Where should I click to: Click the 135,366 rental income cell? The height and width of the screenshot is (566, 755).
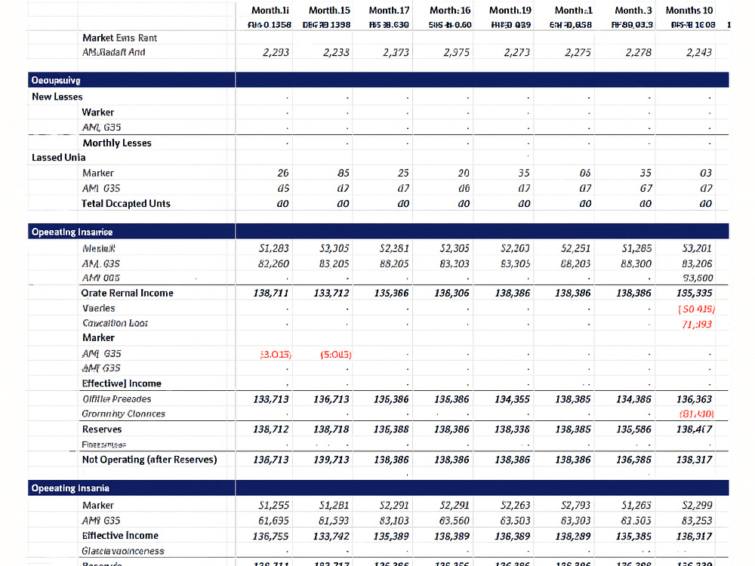coord(391,293)
